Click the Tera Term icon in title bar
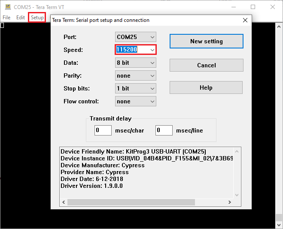Screen dimensions: 283x229 (x=7, y=7)
